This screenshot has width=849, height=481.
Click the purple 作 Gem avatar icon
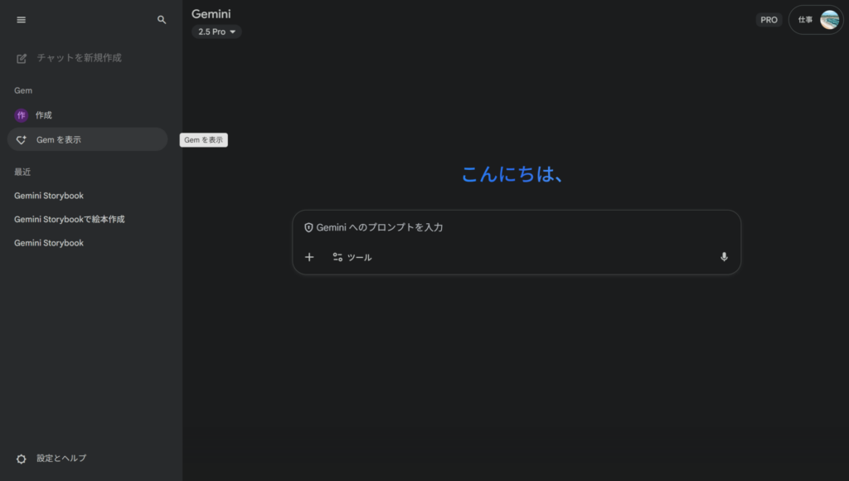(x=22, y=115)
